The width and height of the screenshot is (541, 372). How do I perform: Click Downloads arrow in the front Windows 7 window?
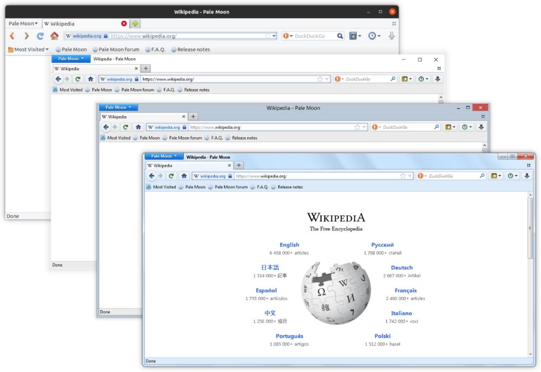(527, 176)
